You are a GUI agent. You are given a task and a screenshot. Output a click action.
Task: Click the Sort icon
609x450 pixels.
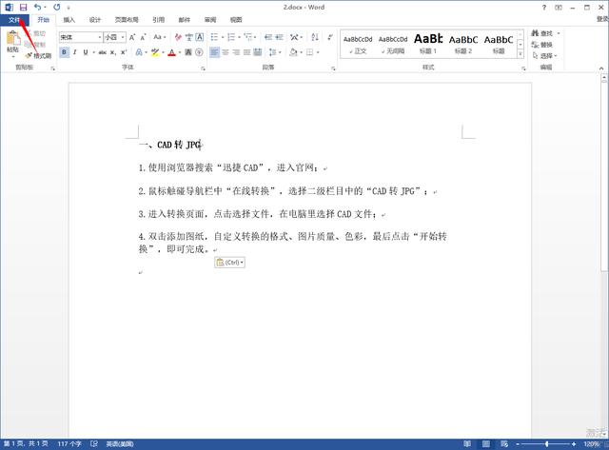315,37
